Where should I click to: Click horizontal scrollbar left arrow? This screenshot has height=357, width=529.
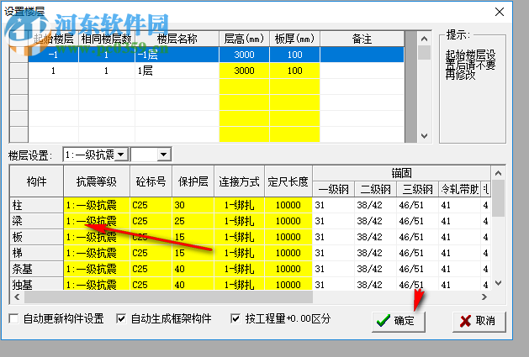pos(17,297)
